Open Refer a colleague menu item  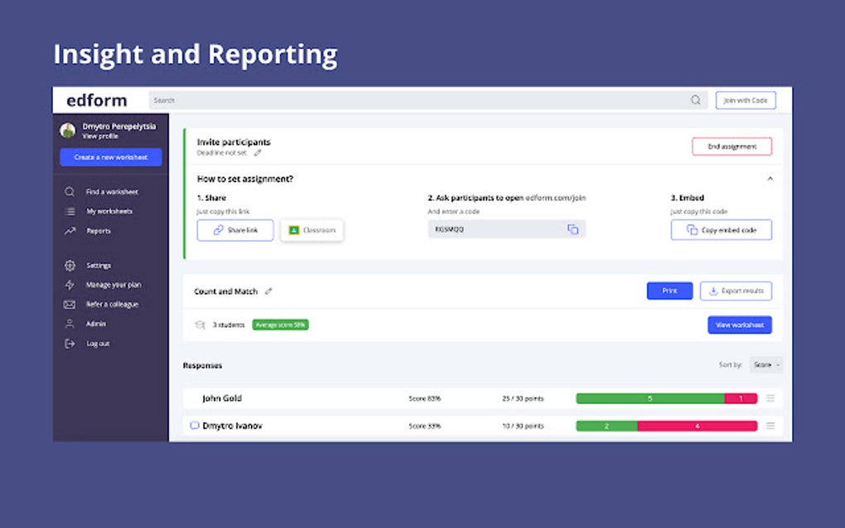112,304
